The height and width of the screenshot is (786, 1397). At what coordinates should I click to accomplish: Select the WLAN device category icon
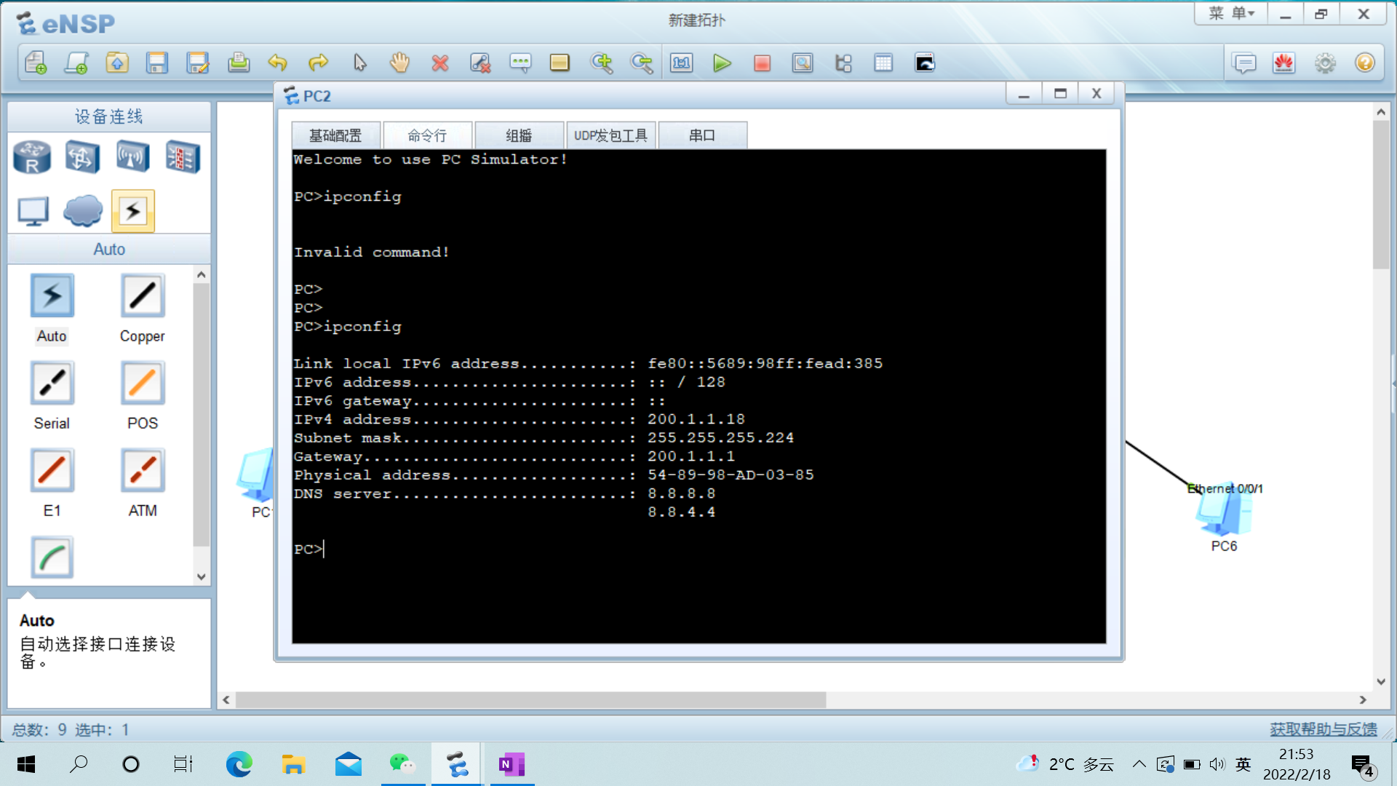(x=132, y=156)
